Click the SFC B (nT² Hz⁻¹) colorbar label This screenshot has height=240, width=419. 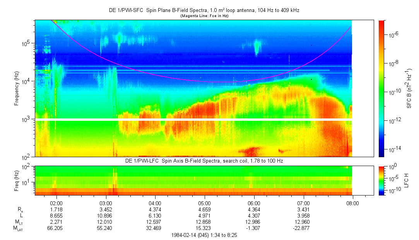(409, 88)
